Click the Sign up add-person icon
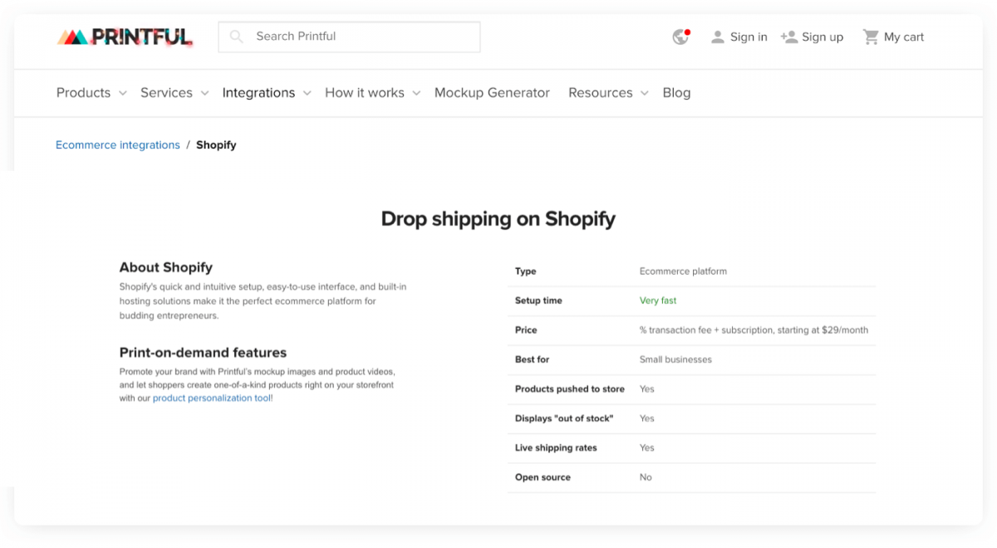The height and width of the screenshot is (548, 997). [789, 37]
